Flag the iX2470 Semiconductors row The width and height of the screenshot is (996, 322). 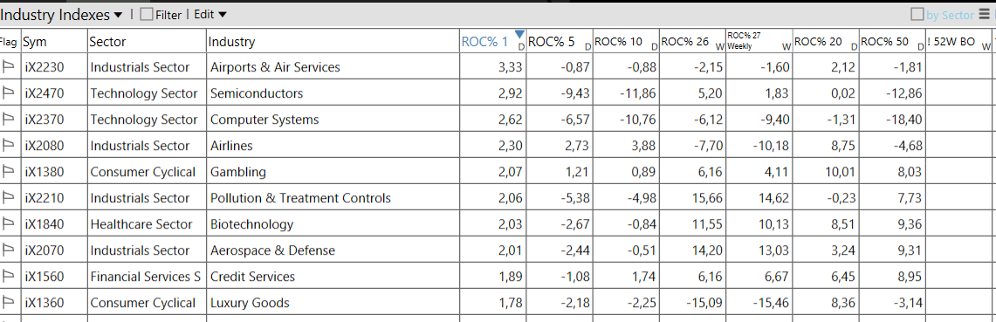click(10, 93)
